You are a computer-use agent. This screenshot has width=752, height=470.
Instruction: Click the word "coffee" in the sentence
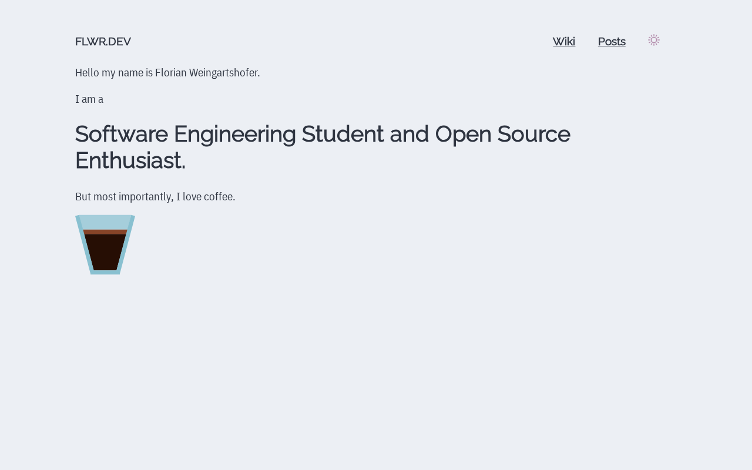219,197
